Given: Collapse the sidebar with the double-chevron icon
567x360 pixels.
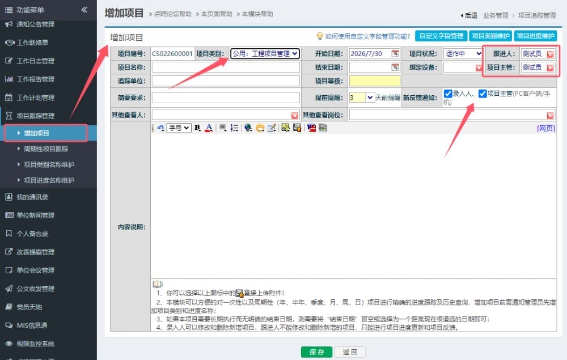Looking at the screenshot, I should point(84,10).
